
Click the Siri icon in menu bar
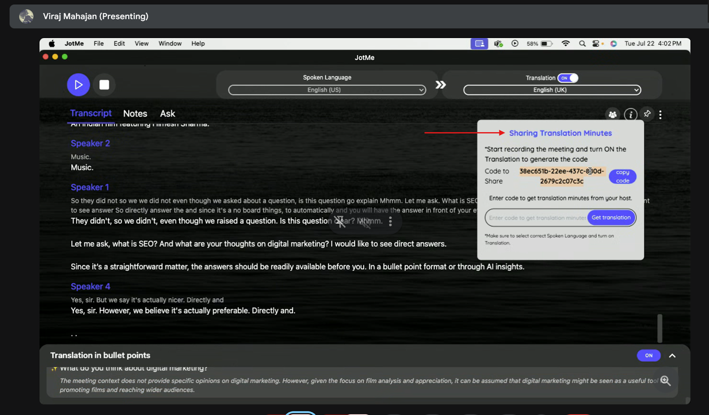(x=613, y=43)
